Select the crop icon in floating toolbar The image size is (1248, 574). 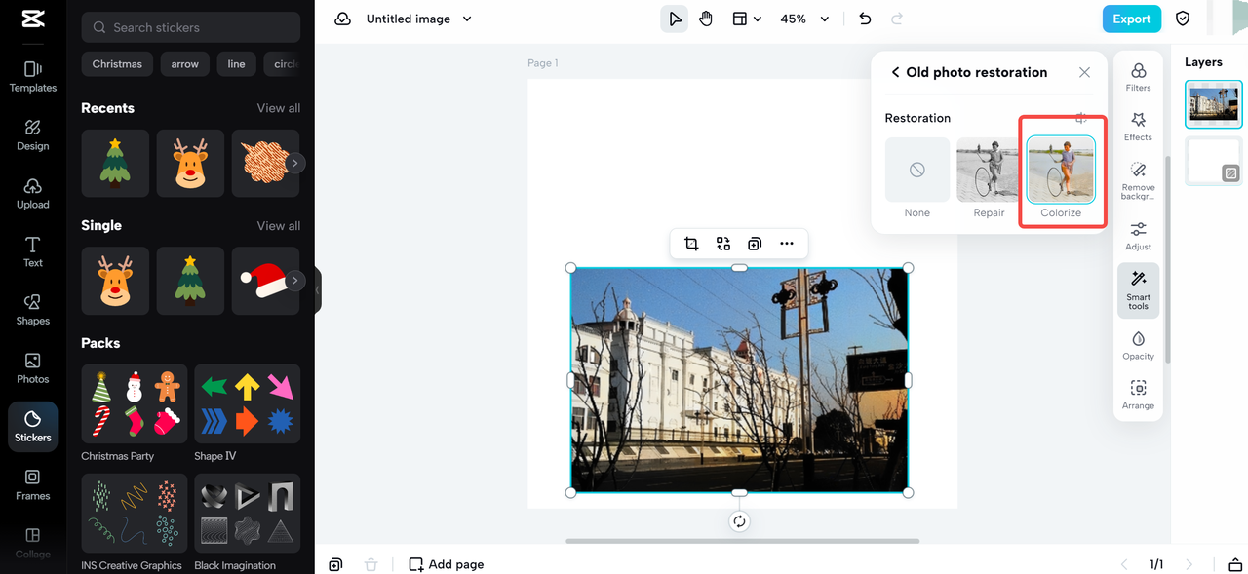(691, 244)
